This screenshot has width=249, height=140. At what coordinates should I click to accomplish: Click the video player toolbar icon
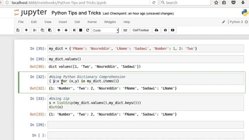coord(173,30)
